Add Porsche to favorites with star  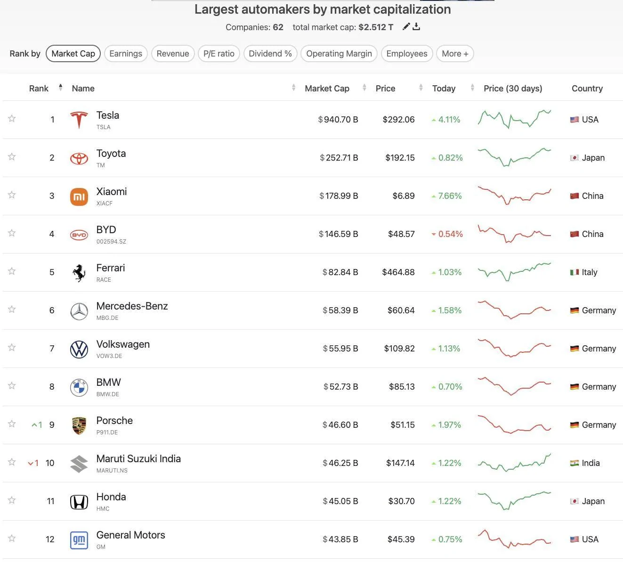coord(12,424)
